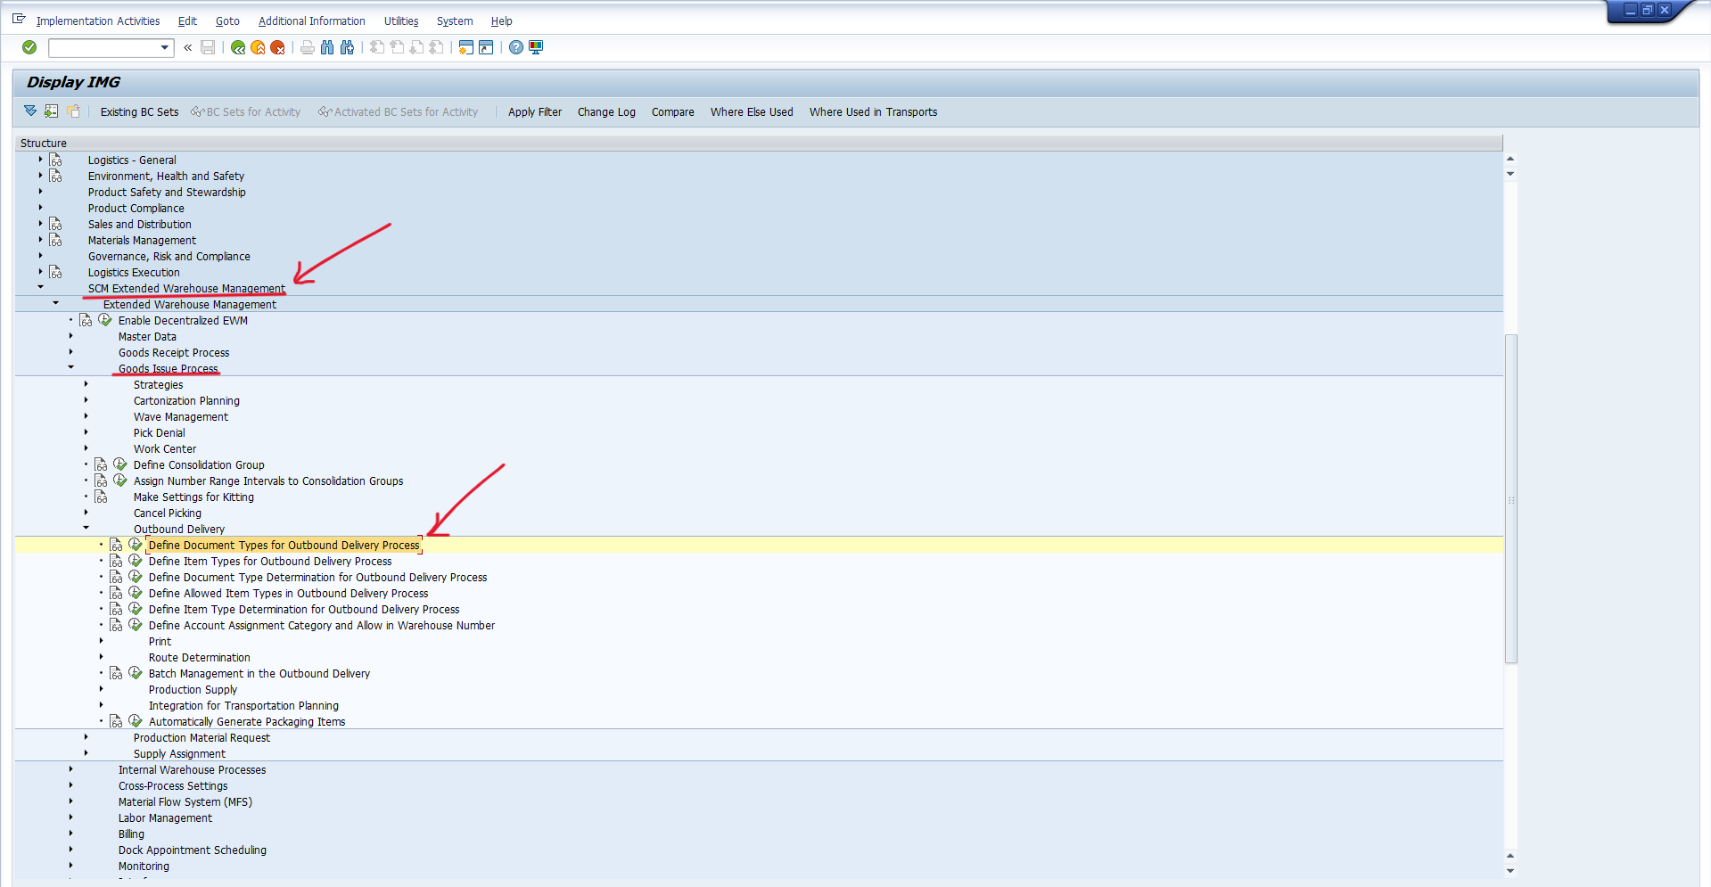Open the Utilities menu

click(x=401, y=21)
